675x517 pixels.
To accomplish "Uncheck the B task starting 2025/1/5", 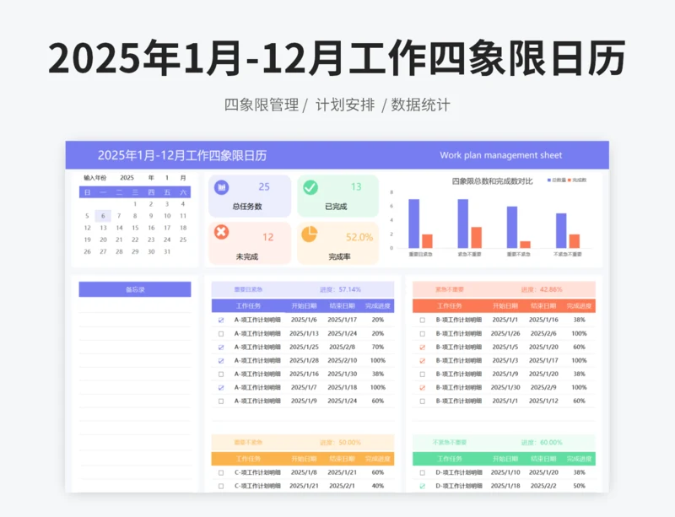I will point(423,347).
